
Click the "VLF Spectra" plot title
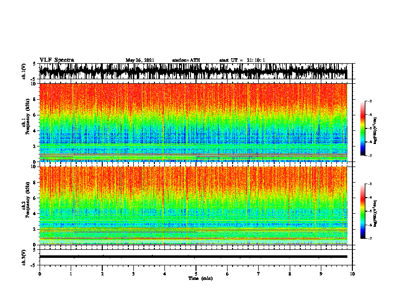(x=57, y=60)
